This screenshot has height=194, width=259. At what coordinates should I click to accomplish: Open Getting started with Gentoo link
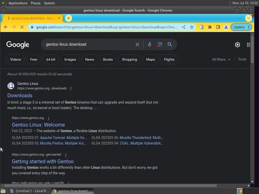coord(43,161)
